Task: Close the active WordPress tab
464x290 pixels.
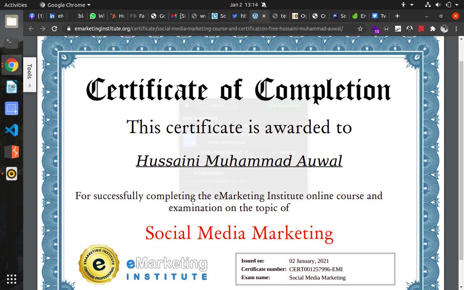Action: click(x=264, y=16)
